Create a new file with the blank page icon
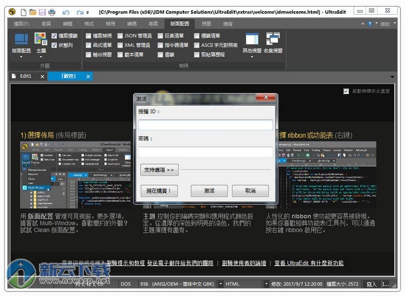 click(23, 12)
